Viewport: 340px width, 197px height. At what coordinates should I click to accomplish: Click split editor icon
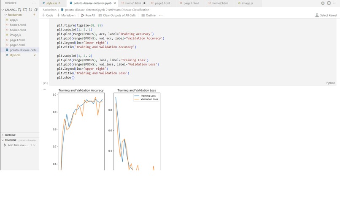point(329,3)
